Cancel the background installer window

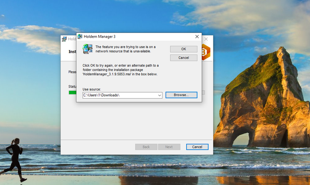click(x=197, y=147)
